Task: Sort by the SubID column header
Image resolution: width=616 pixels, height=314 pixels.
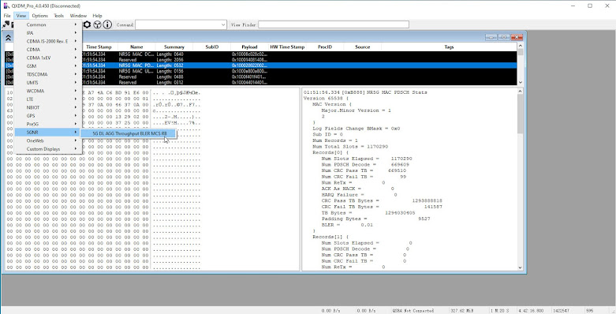Action: [x=211, y=47]
